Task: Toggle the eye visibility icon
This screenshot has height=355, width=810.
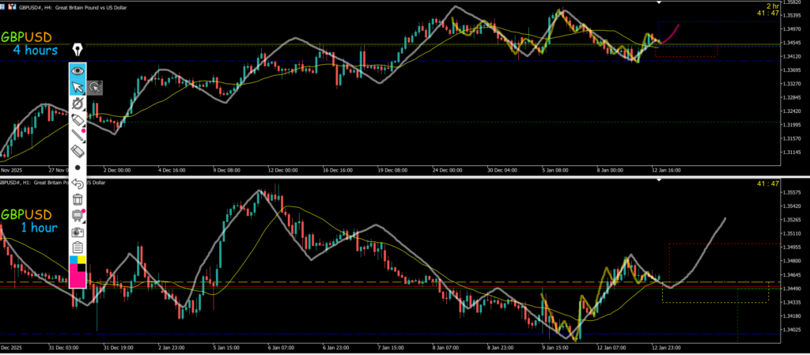Action: (x=78, y=70)
